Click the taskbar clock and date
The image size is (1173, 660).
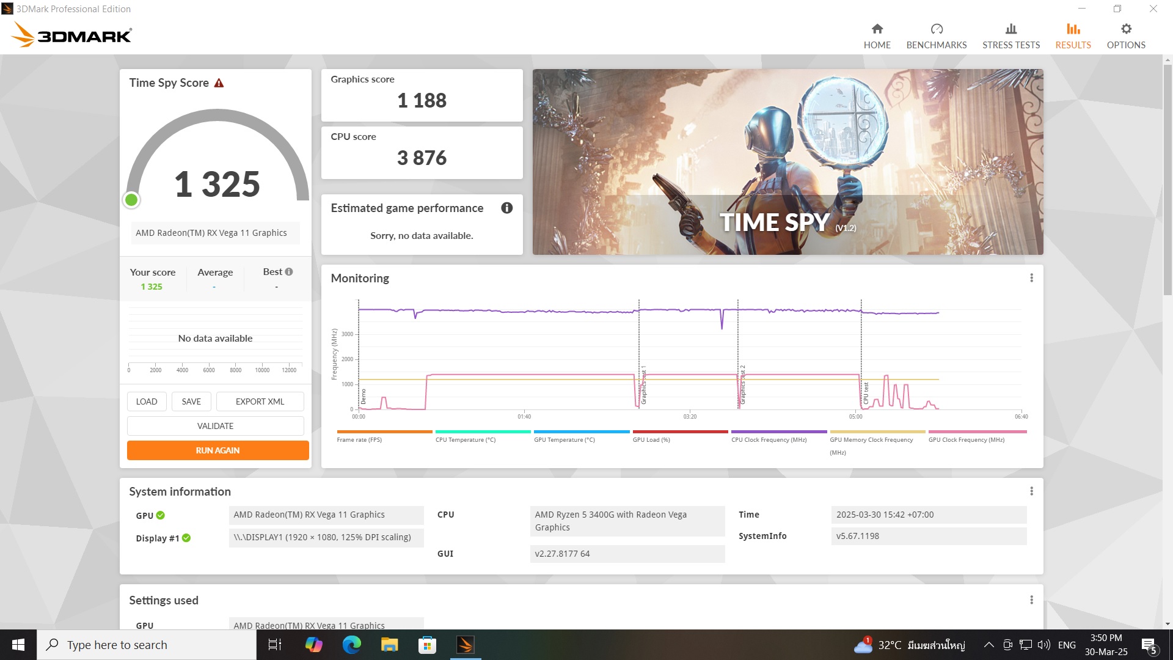[1106, 645]
